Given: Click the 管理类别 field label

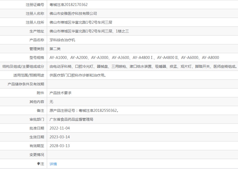Looking at the screenshot, I should 37,49.
